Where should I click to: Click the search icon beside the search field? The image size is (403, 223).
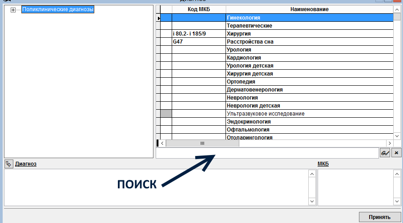point(385,153)
